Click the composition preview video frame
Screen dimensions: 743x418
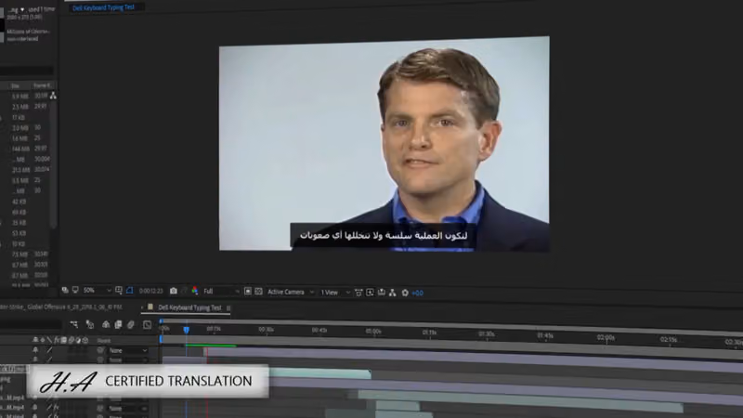click(x=385, y=144)
